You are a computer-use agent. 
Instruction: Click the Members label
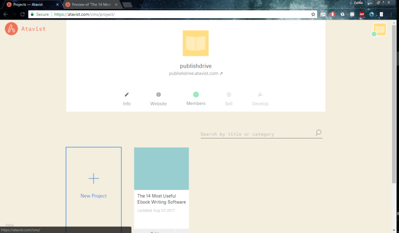coord(196,103)
